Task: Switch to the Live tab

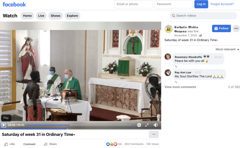Action: point(41,16)
